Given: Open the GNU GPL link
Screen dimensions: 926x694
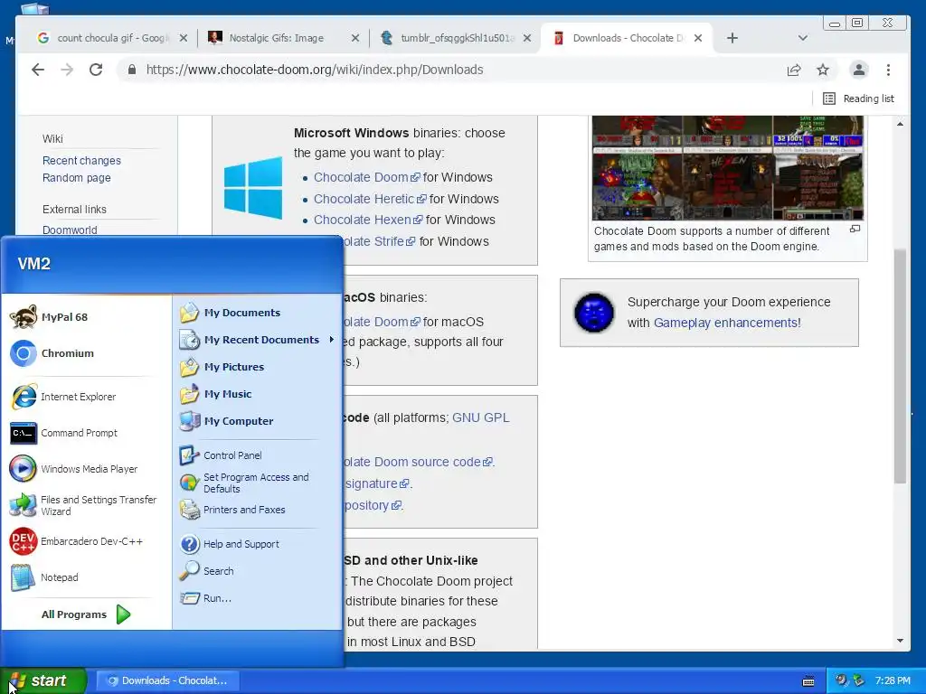Looking at the screenshot, I should [x=481, y=417].
